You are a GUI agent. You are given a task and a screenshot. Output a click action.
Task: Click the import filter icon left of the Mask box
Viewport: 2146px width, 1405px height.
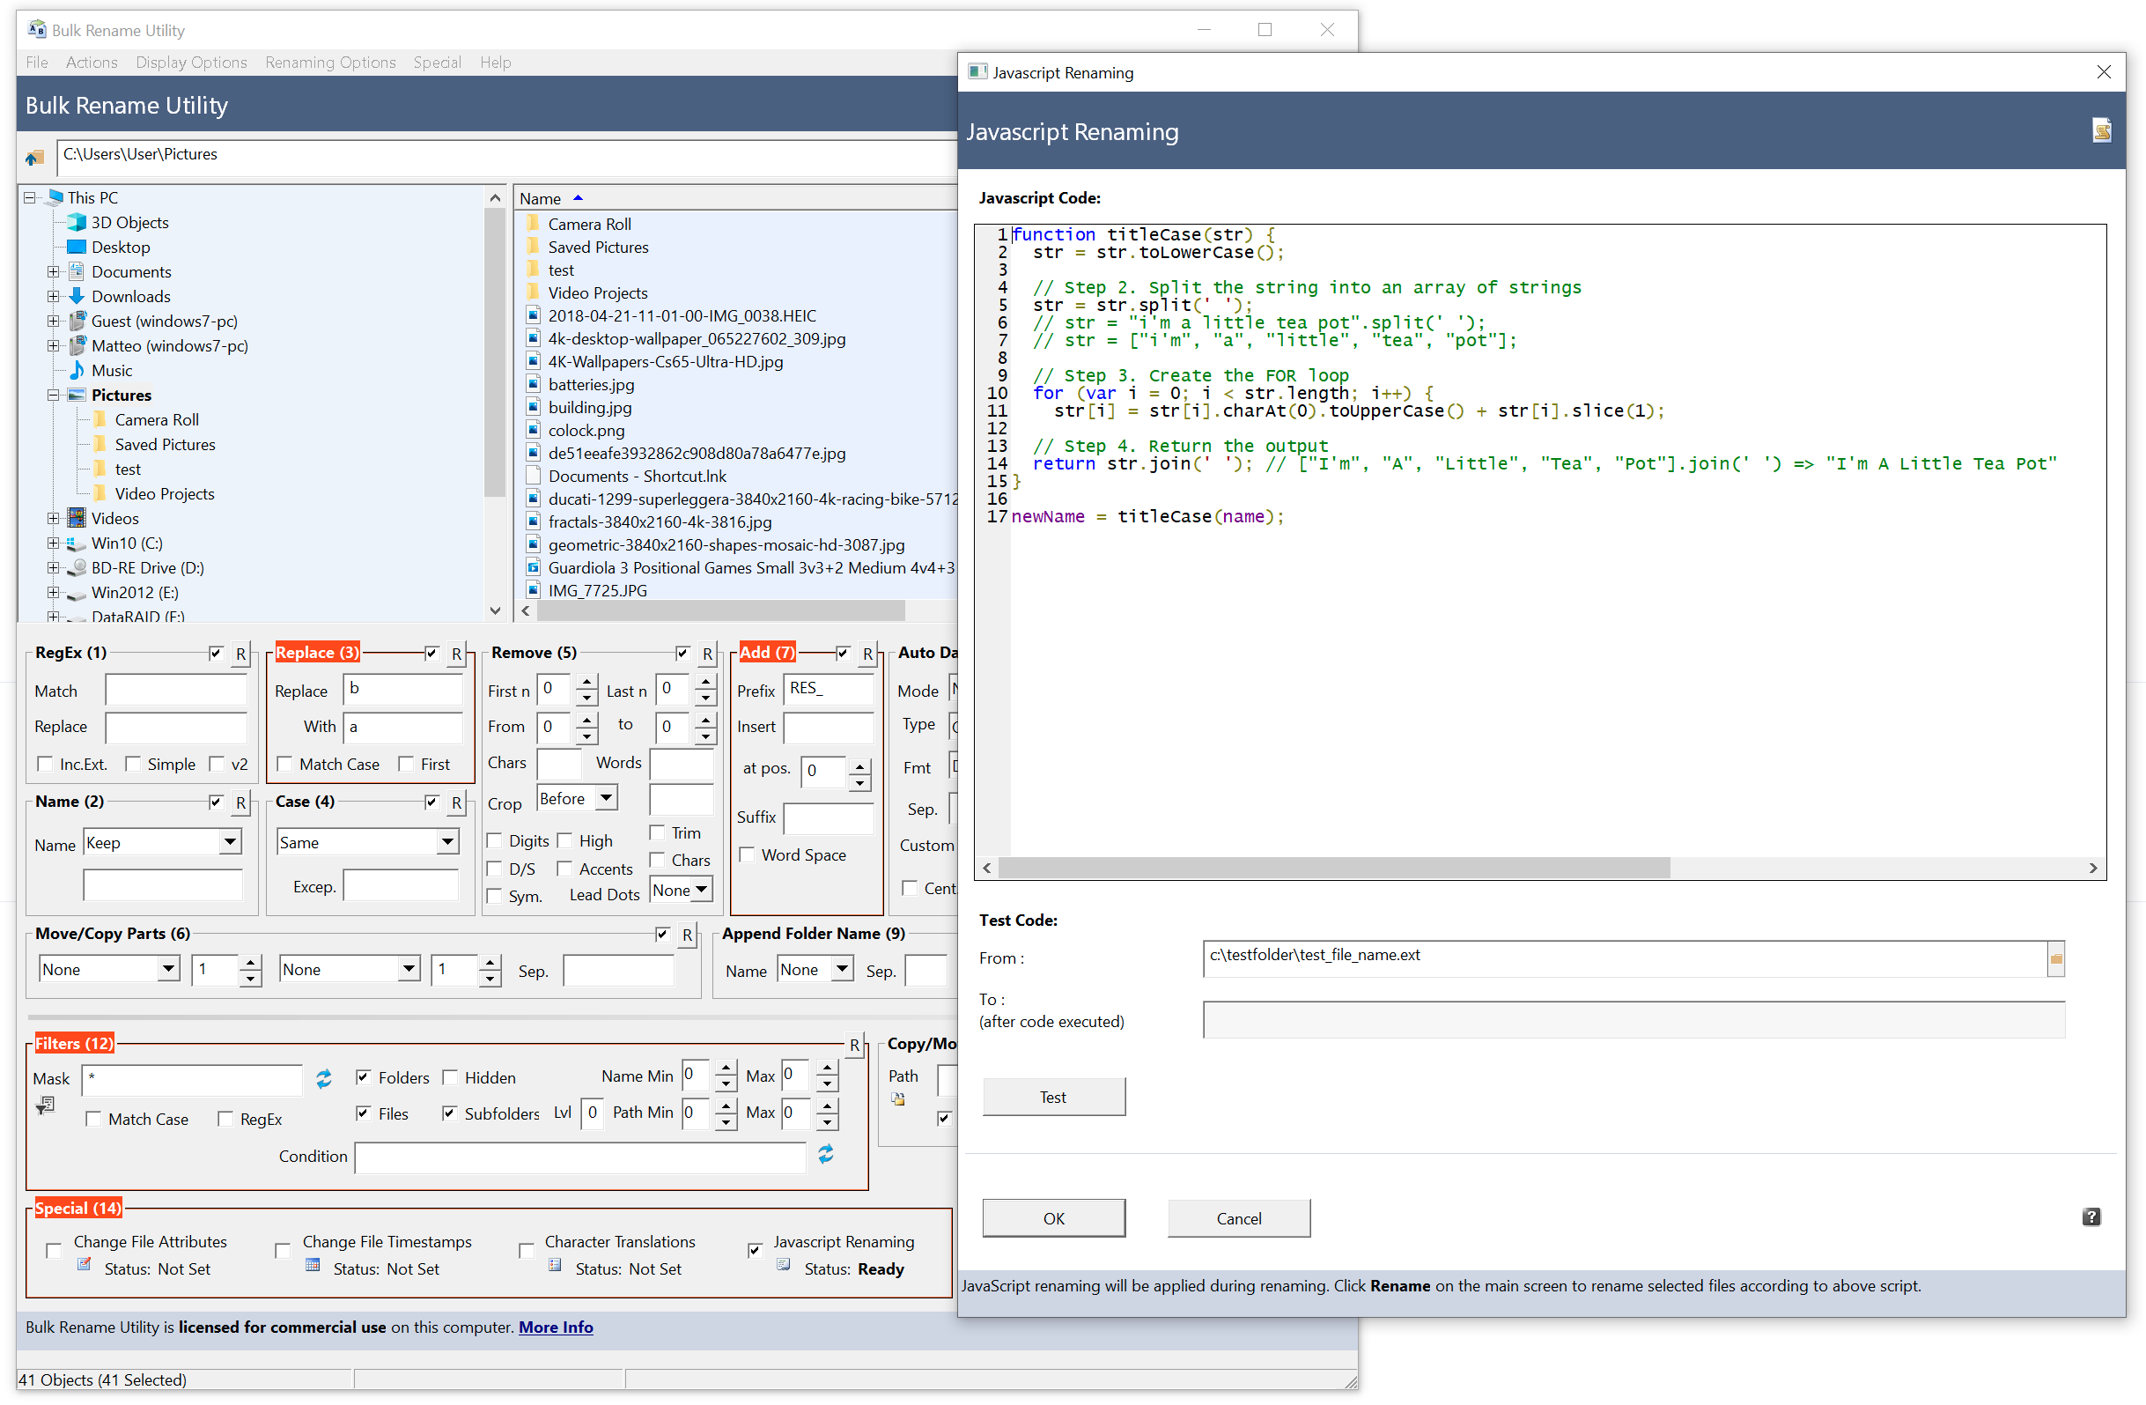[46, 1104]
